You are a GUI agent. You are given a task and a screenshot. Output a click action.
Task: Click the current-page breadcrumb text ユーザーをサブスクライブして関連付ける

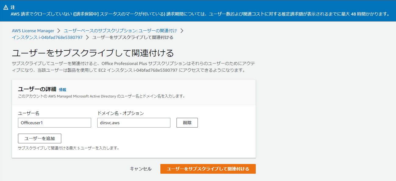click(x=133, y=37)
